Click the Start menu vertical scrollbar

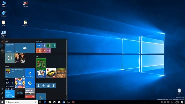click(67, 67)
